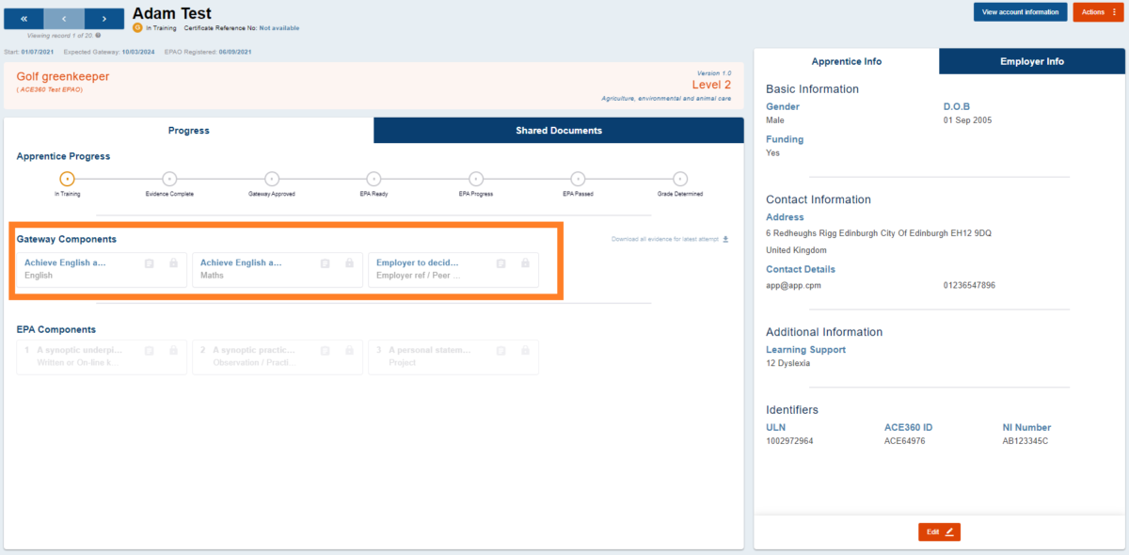Click View account information
This screenshot has width=1129, height=555.
[x=1020, y=12]
